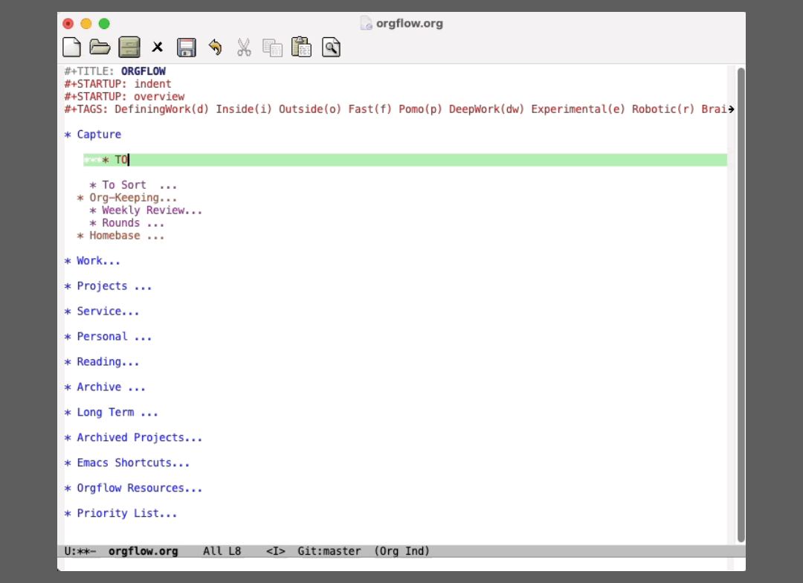Click the New File toolbar icon
This screenshot has height=583, width=803.
coord(71,48)
